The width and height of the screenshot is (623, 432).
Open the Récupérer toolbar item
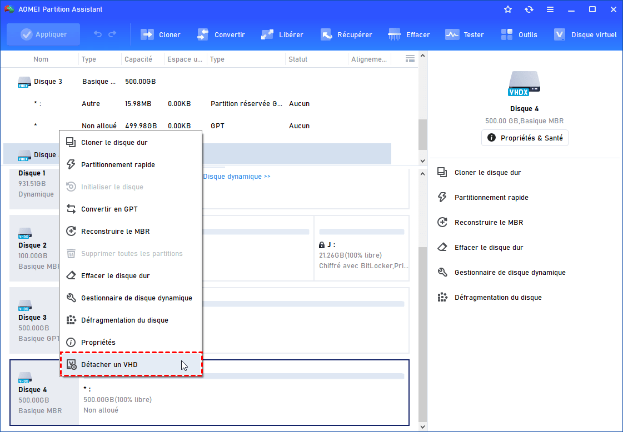346,35
